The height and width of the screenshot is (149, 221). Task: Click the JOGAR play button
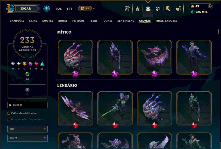coord(26,9)
